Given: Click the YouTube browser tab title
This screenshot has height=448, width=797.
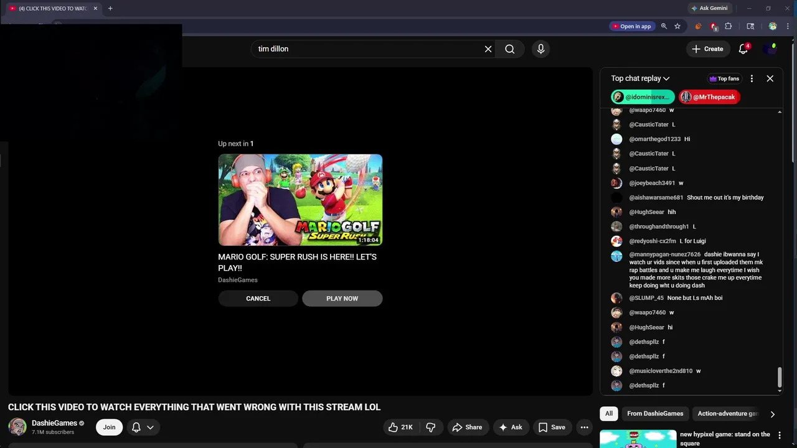Looking at the screenshot, I should (x=53, y=8).
